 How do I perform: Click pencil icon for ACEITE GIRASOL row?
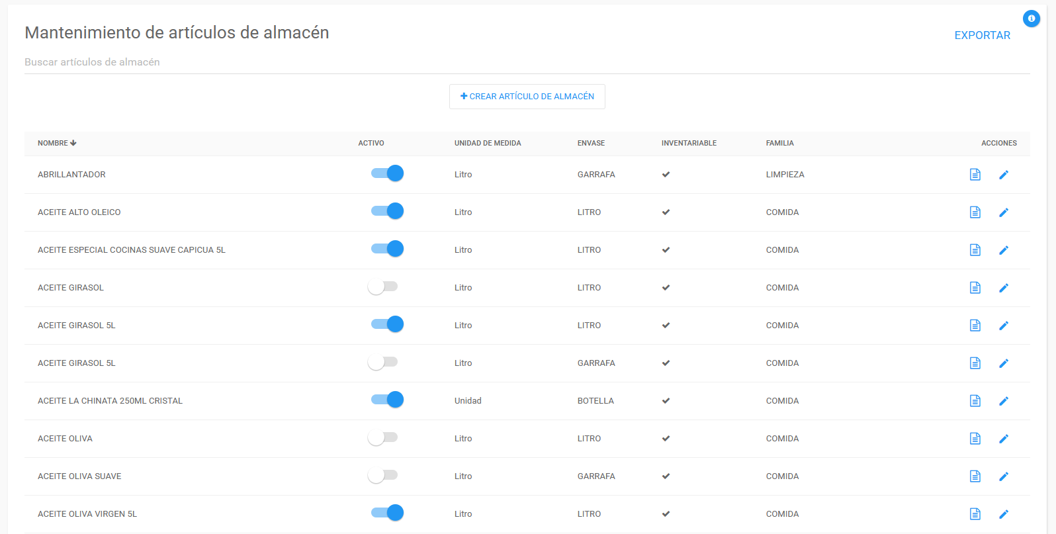pos(1003,288)
